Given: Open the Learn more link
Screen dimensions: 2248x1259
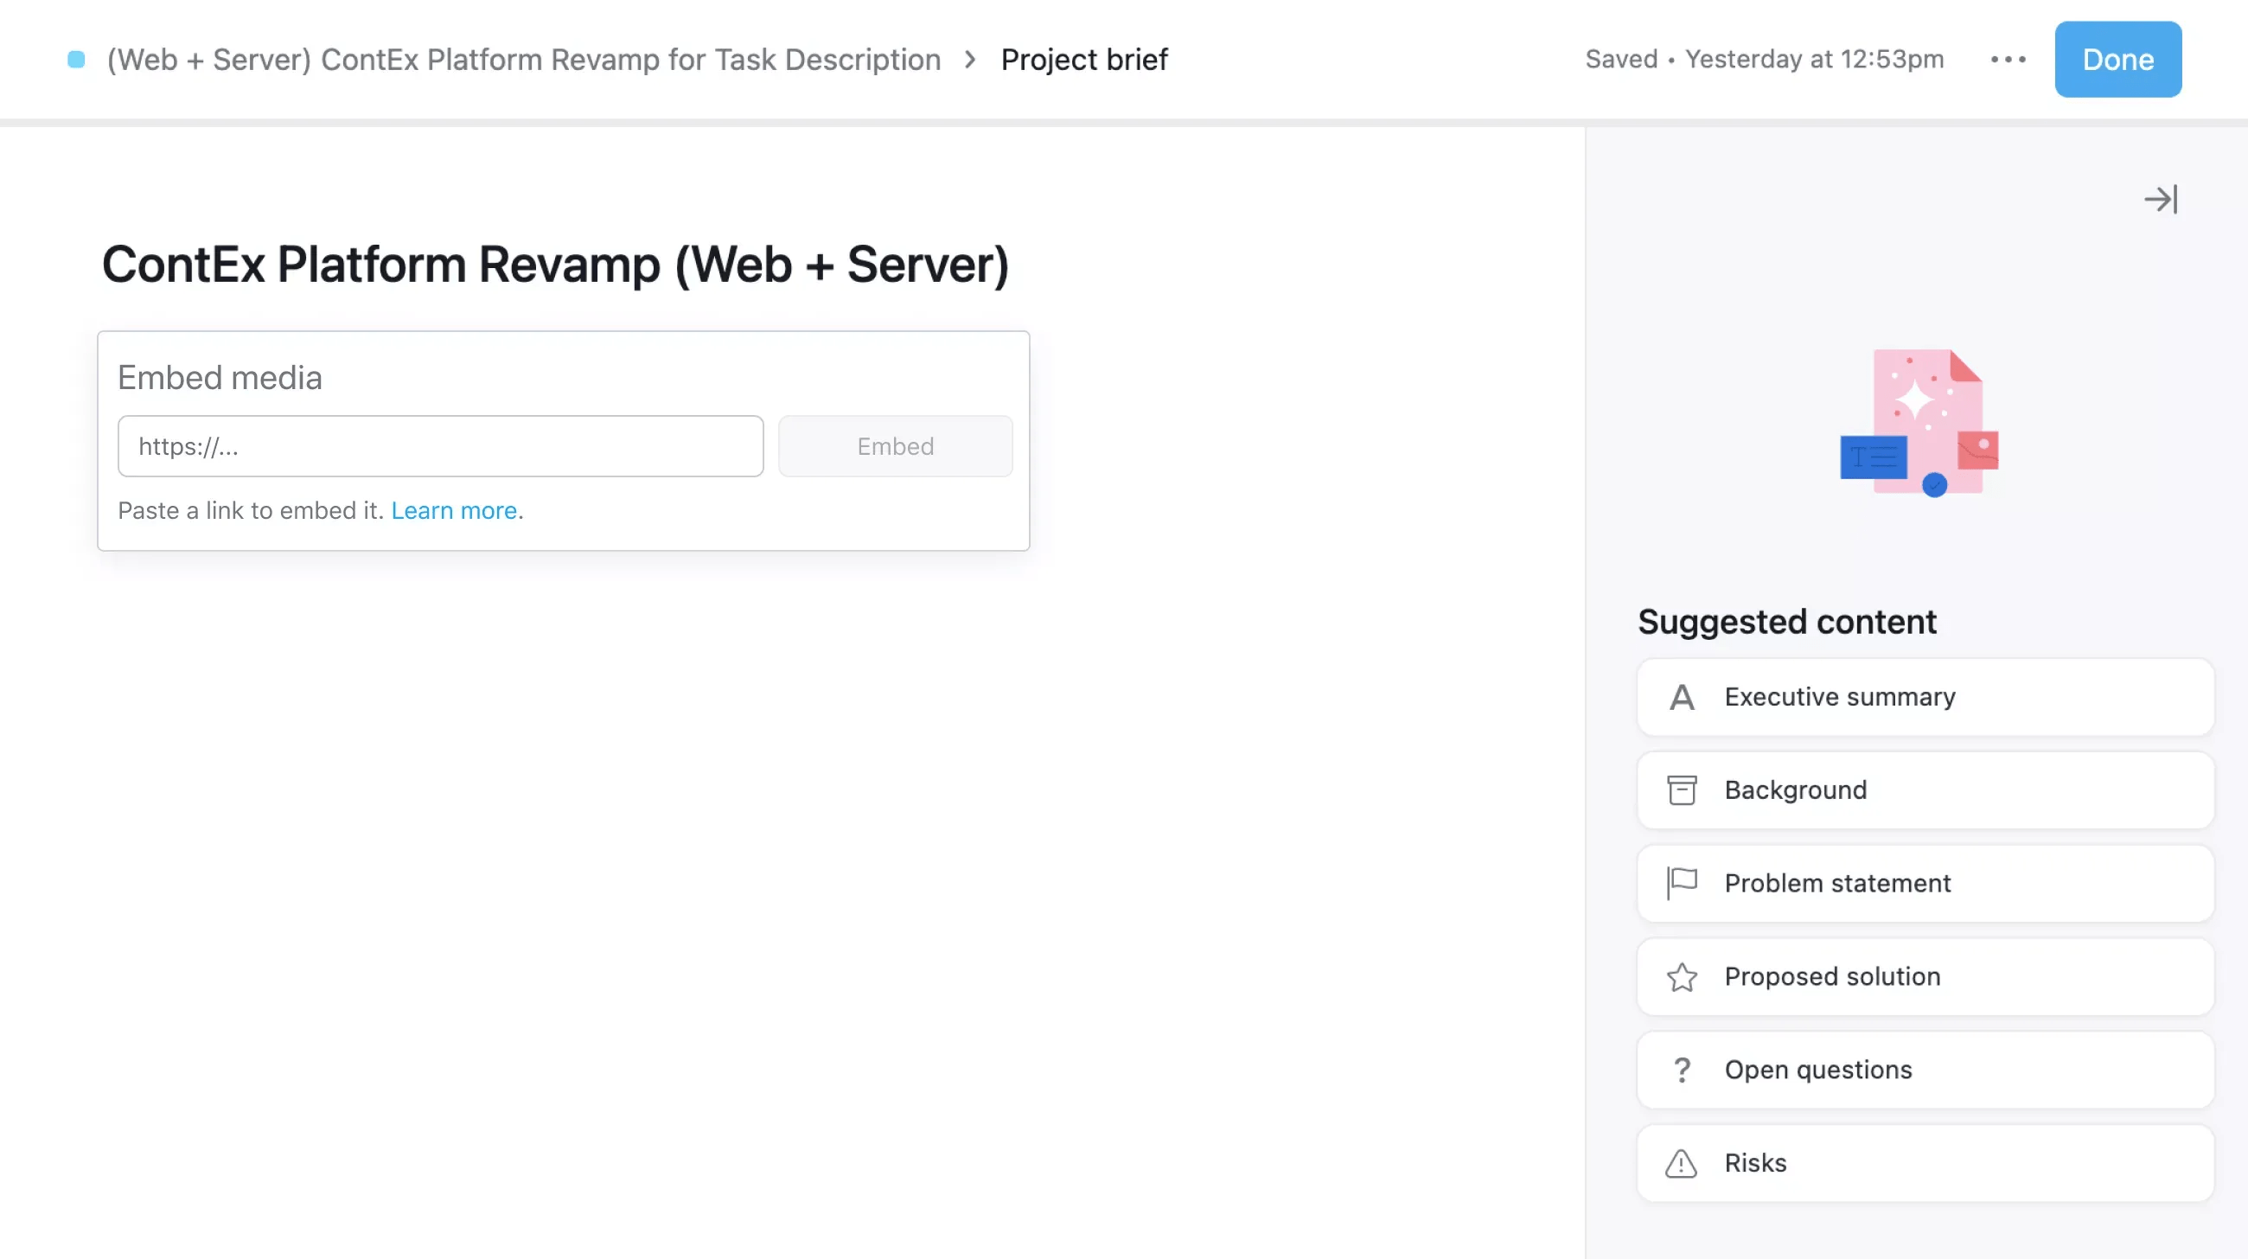Looking at the screenshot, I should coord(454,510).
